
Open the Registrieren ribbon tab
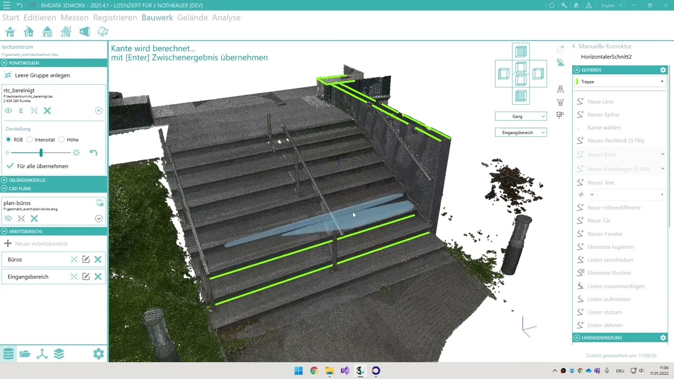click(x=115, y=17)
